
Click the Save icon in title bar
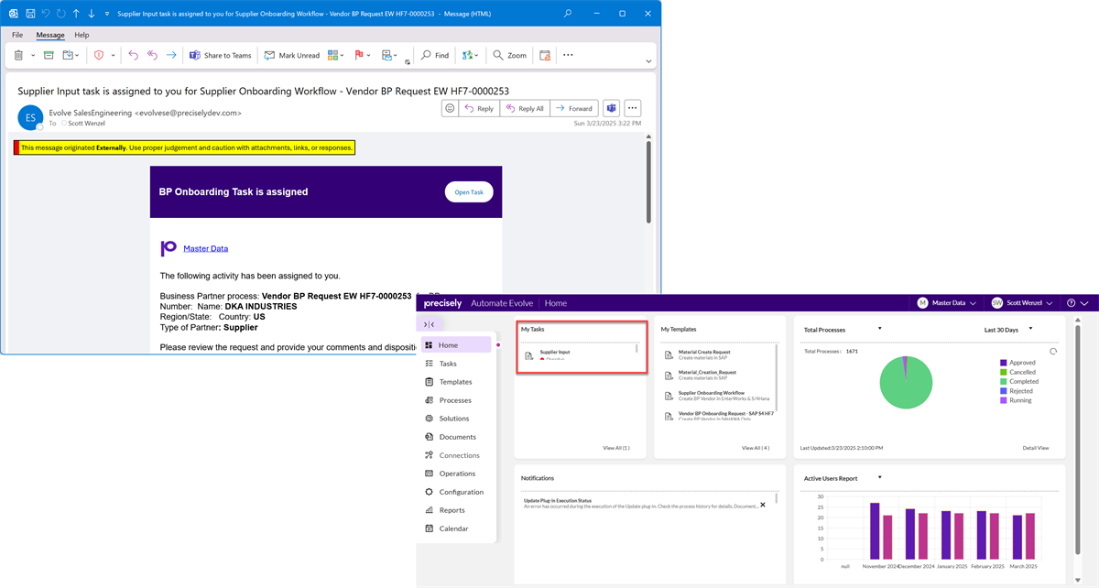click(31, 14)
